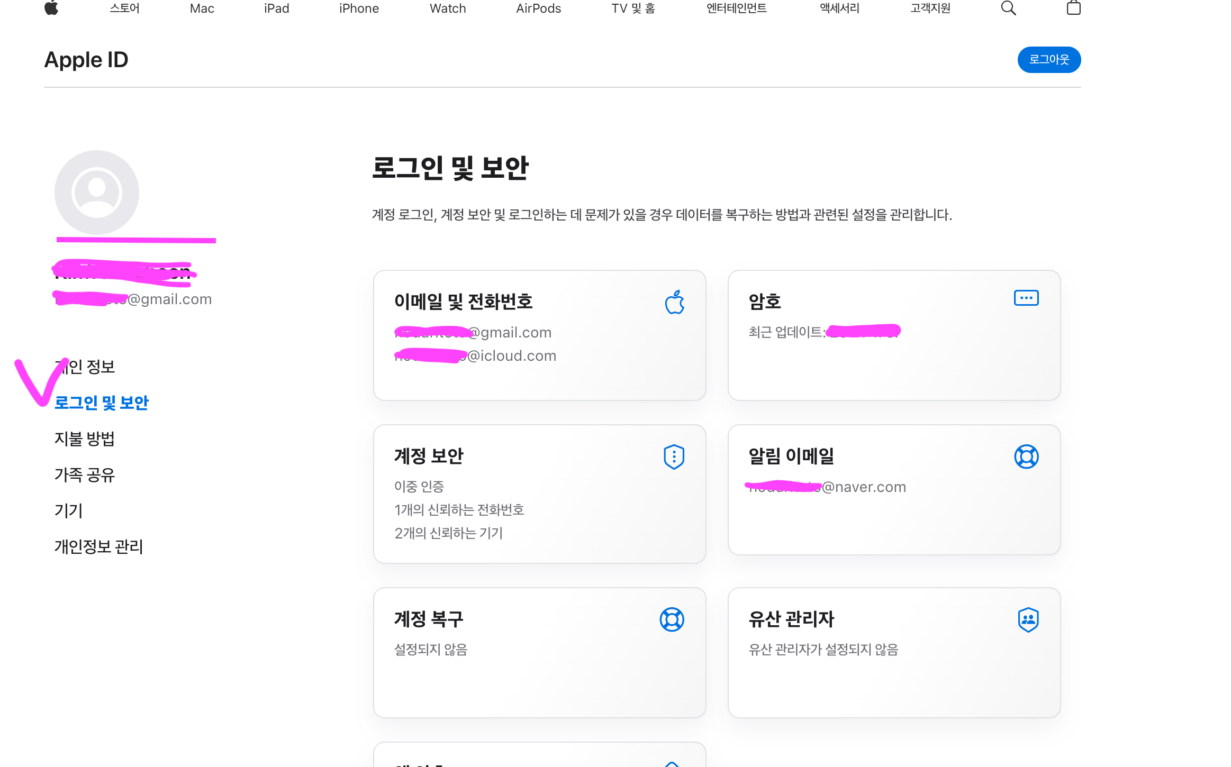Image resolution: width=1231 pixels, height=767 pixels.
Task: Click the 로그아웃 button
Action: coord(1048,60)
